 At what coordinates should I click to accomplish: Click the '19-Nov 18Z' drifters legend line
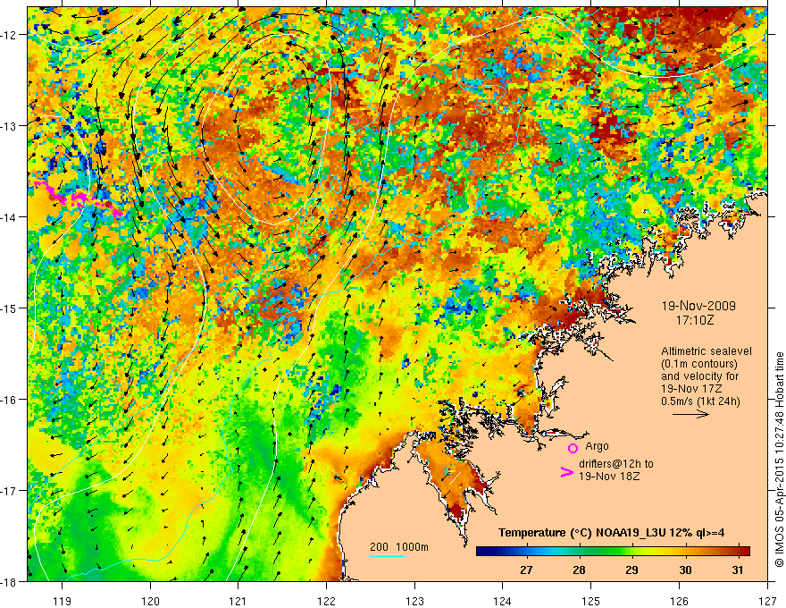(x=609, y=477)
